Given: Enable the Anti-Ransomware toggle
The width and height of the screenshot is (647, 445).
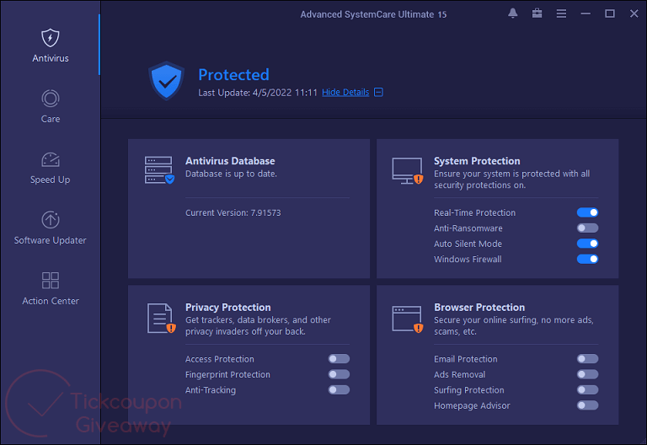Looking at the screenshot, I should [x=587, y=228].
